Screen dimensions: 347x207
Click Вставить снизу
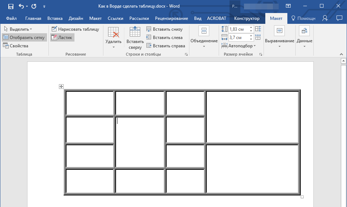[165, 29]
